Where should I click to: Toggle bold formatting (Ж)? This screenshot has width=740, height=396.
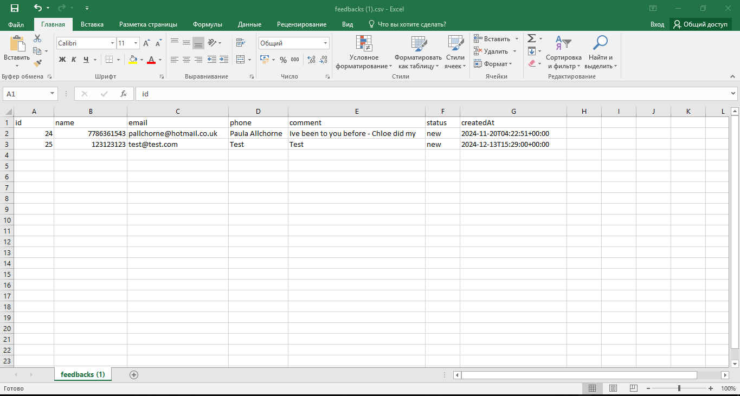(x=62, y=60)
